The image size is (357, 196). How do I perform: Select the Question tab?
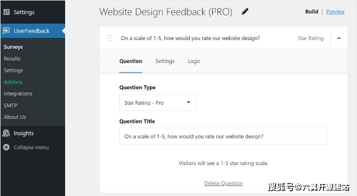click(131, 61)
